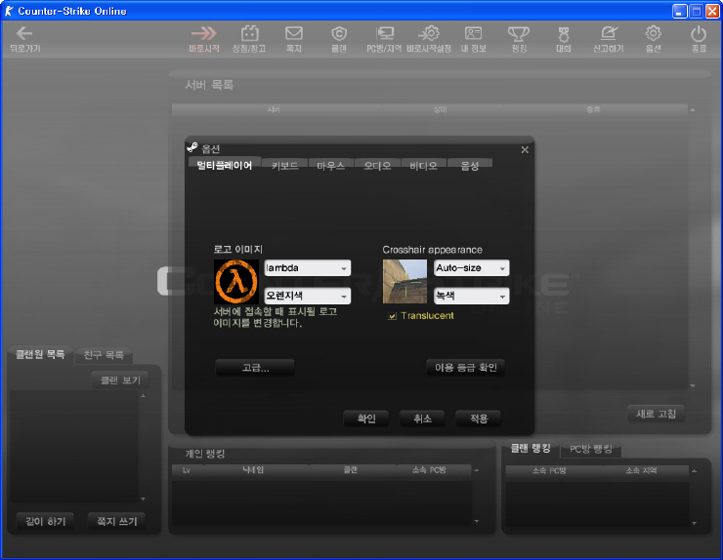The height and width of the screenshot is (560, 723).
Task: Click the 적용 apply button
Action: point(479,419)
